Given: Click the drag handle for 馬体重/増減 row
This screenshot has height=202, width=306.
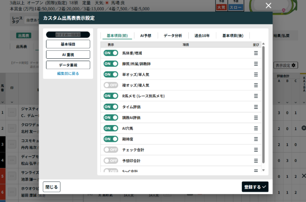Looking at the screenshot, I should [255, 53].
